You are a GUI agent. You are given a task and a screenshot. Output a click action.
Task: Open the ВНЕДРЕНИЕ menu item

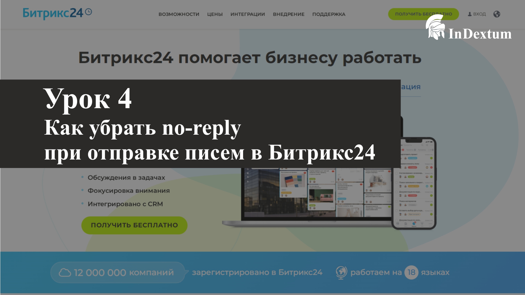click(288, 14)
